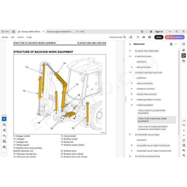Open STRUCTURE OF LOADER WORK EQUIPMENT bookmark
This screenshot has height=187, width=187.
(x=151, y=112)
